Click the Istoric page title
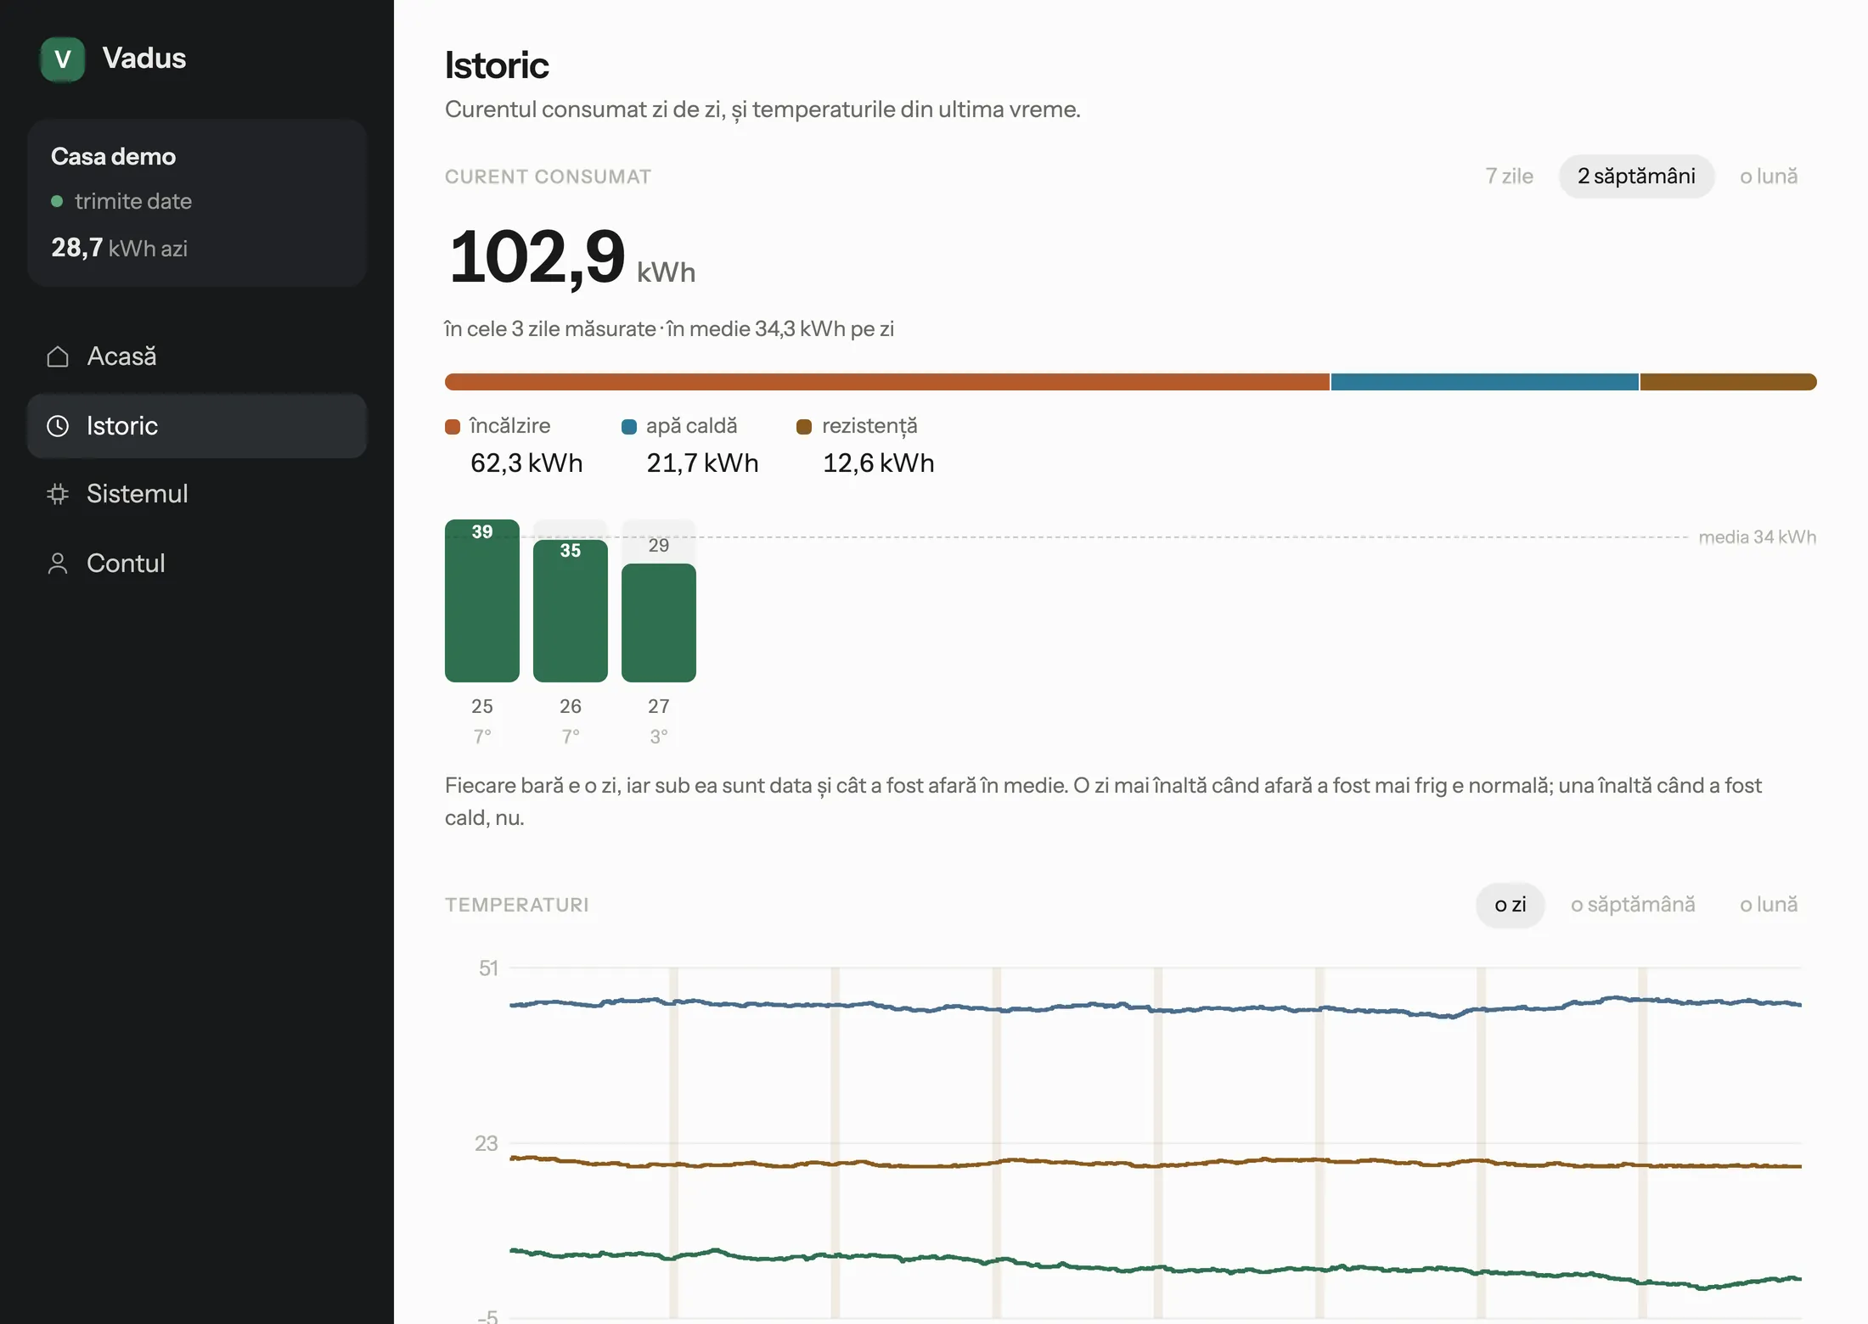 point(497,65)
